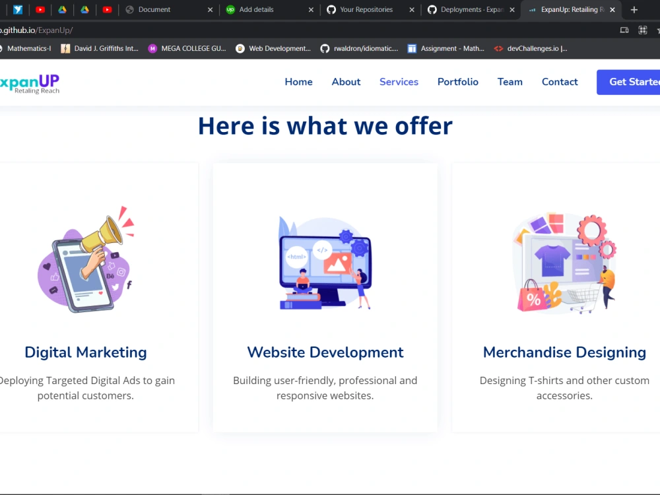The image size is (660, 495).
Task: Open the second pinned YouTube tab
Action: pyautogui.click(x=107, y=9)
